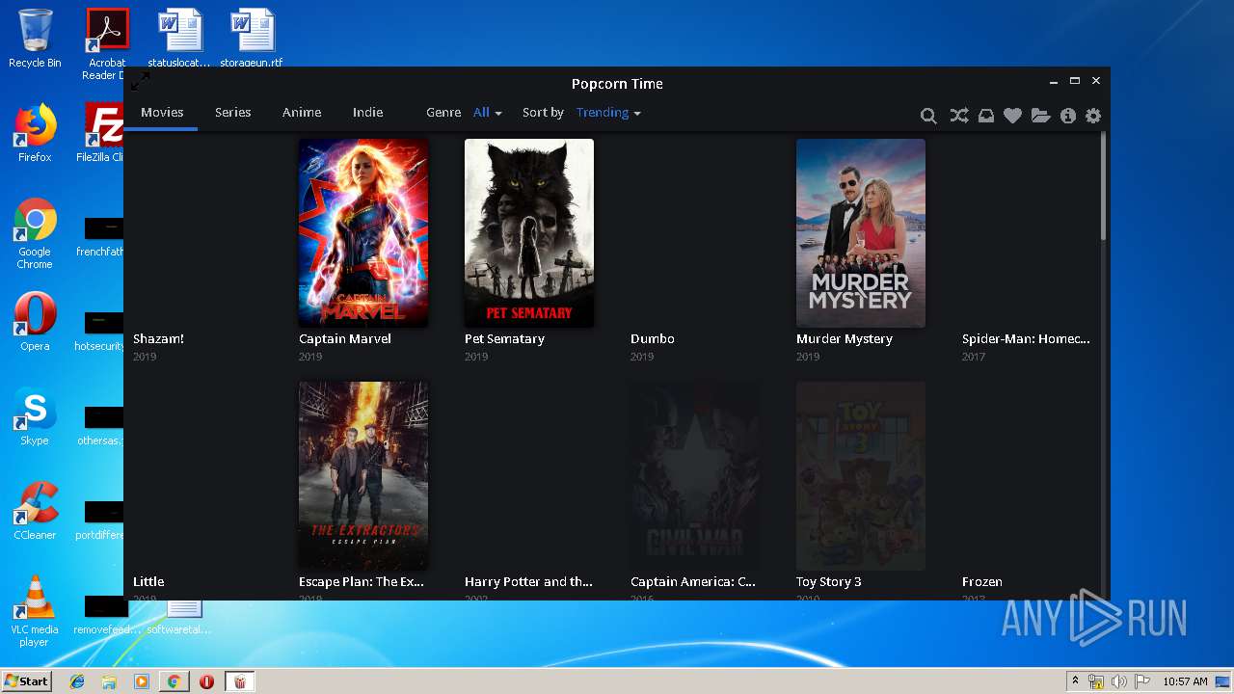This screenshot has width=1234, height=694.
Task: Open favorites heart icon
Action: [x=1012, y=116]
